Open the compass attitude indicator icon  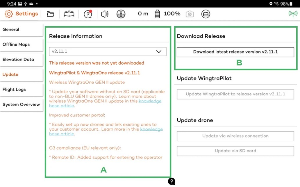click(121, 14)
